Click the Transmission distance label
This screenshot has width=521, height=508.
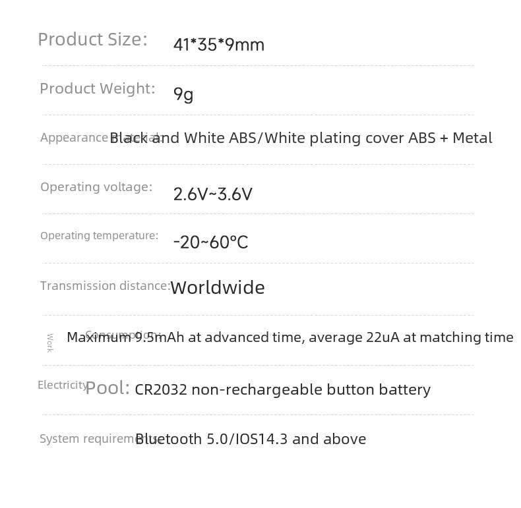(104, 286)
